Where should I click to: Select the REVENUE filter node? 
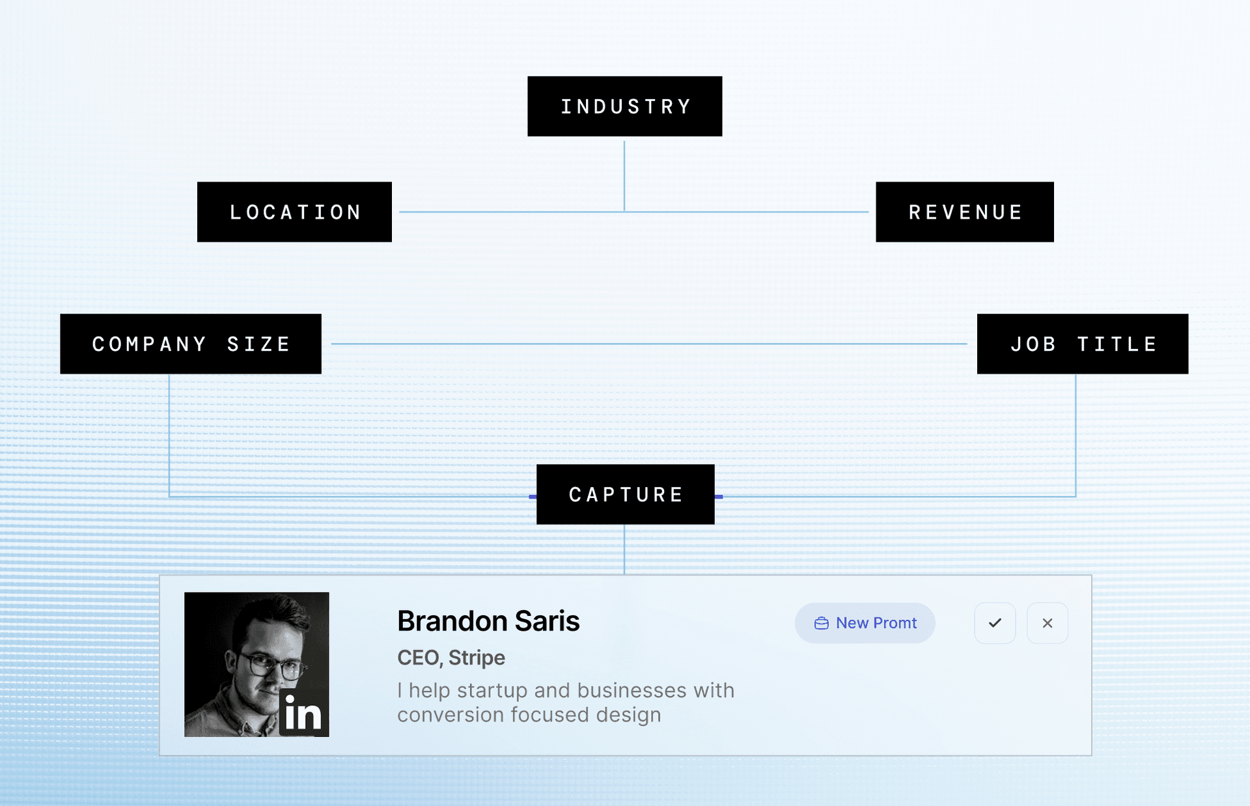point(964,212)
